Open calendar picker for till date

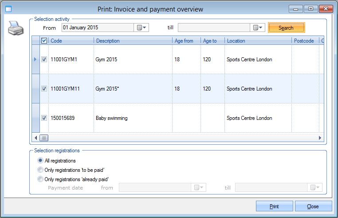pos(258,28)
